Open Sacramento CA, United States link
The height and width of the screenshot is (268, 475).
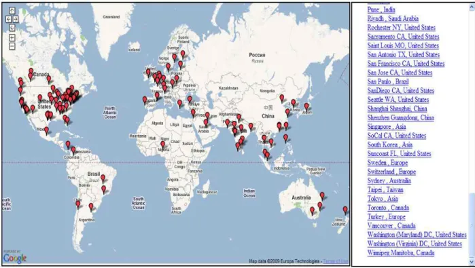click(403, 37)
